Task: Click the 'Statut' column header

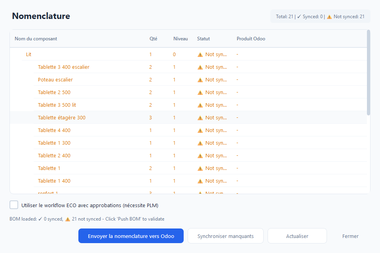Action: point(203,39)
